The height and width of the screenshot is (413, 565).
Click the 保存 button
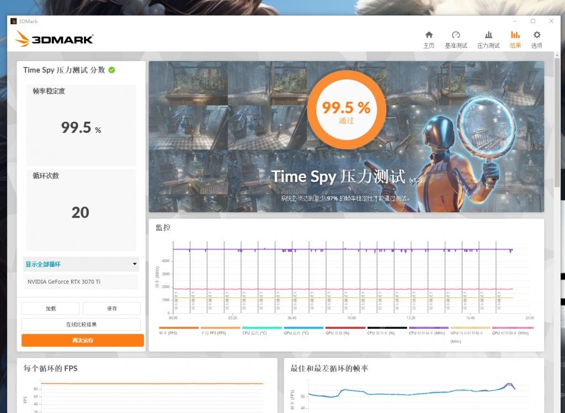point(111,308)
